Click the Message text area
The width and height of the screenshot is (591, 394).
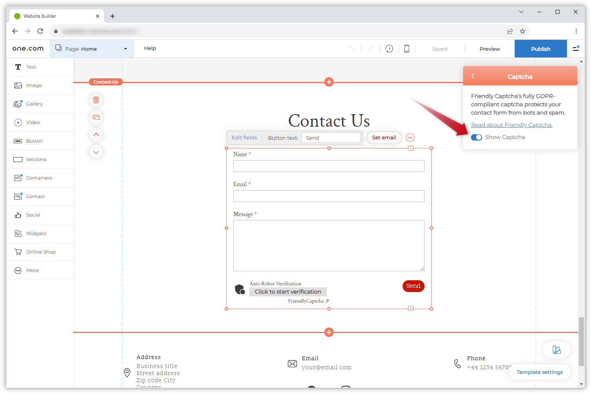pos(329,246)
